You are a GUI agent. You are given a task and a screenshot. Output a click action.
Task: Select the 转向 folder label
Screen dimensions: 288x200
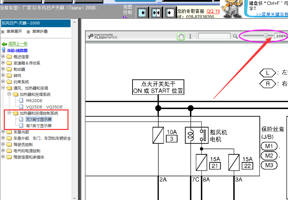coord(17,76)
